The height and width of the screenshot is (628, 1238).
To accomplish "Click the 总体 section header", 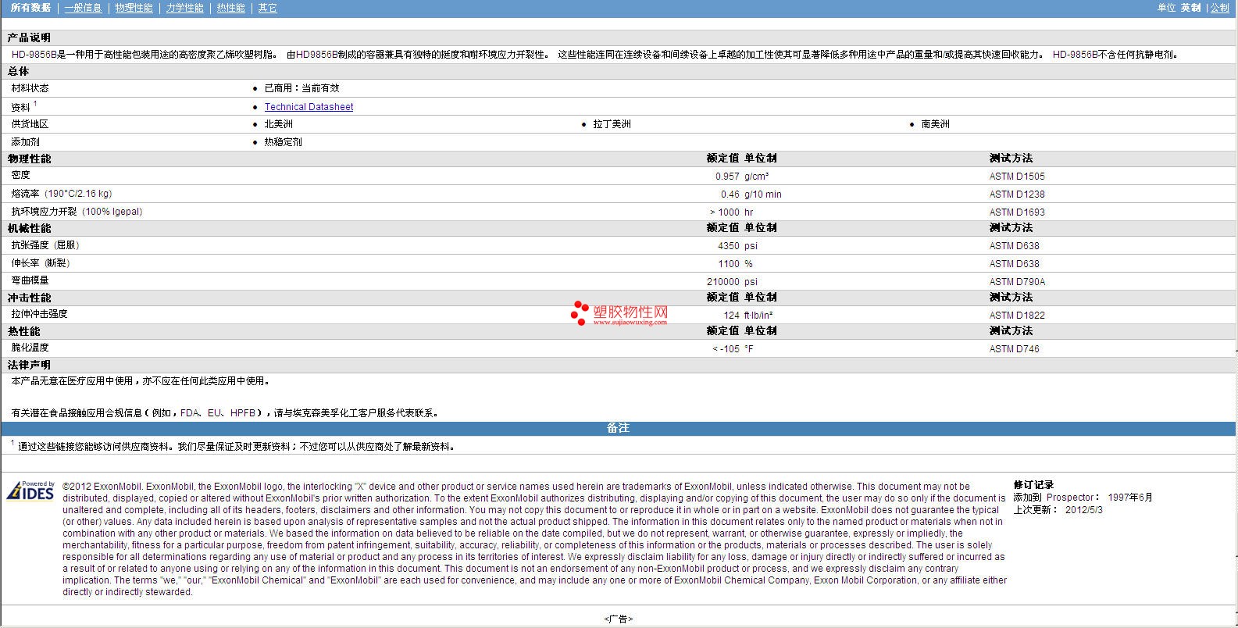I will (18, 71).
